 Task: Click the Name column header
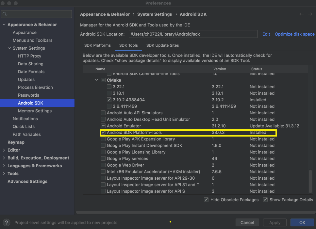click(x=152, y=69)
